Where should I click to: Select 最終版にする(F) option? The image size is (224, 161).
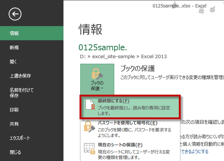130,107
